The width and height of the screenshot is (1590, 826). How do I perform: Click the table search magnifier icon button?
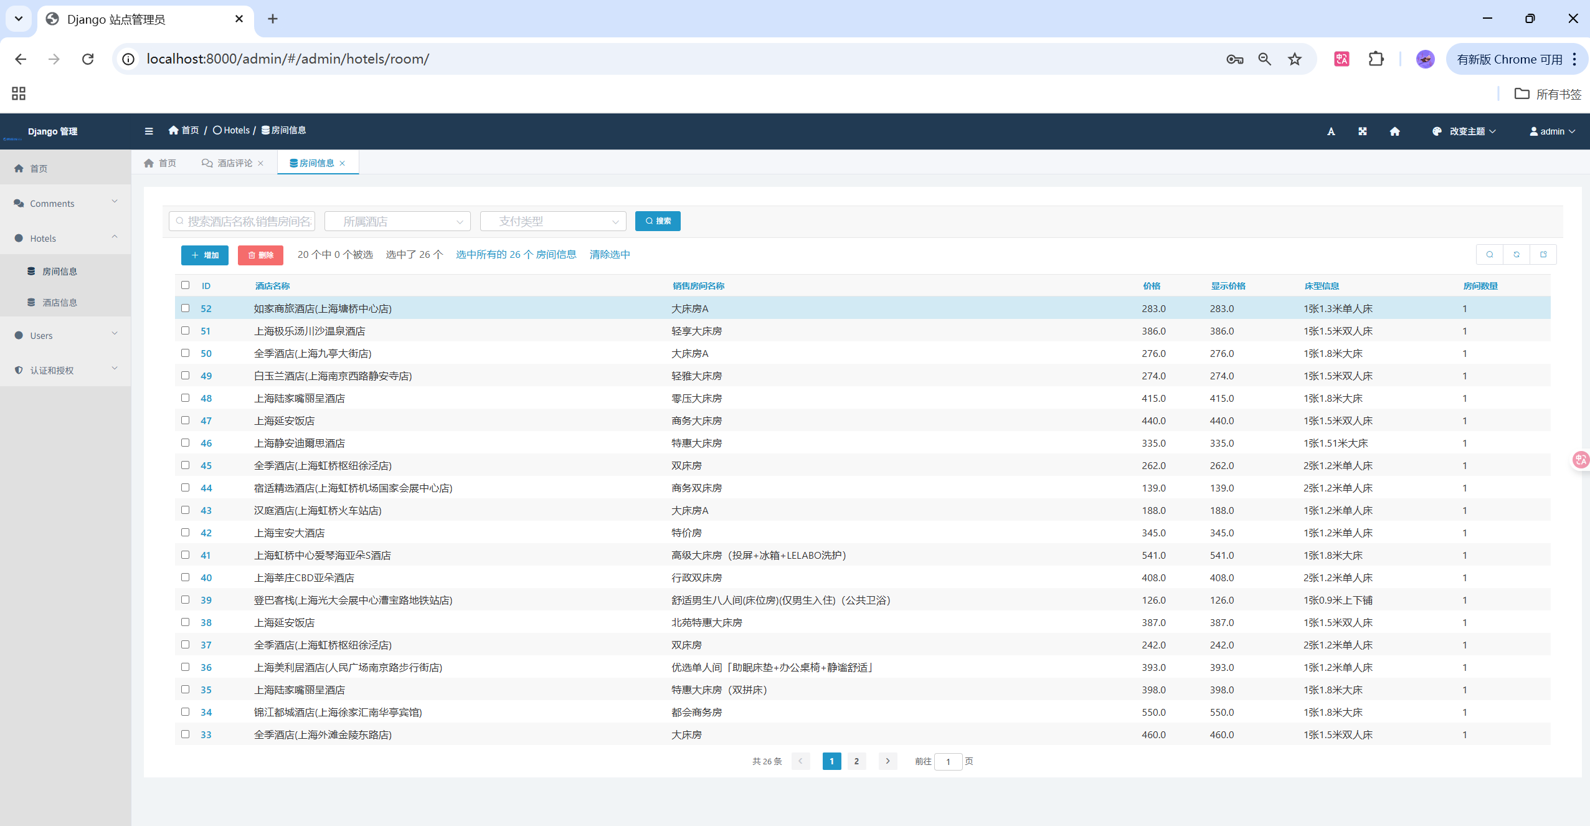click(1490, 255)
